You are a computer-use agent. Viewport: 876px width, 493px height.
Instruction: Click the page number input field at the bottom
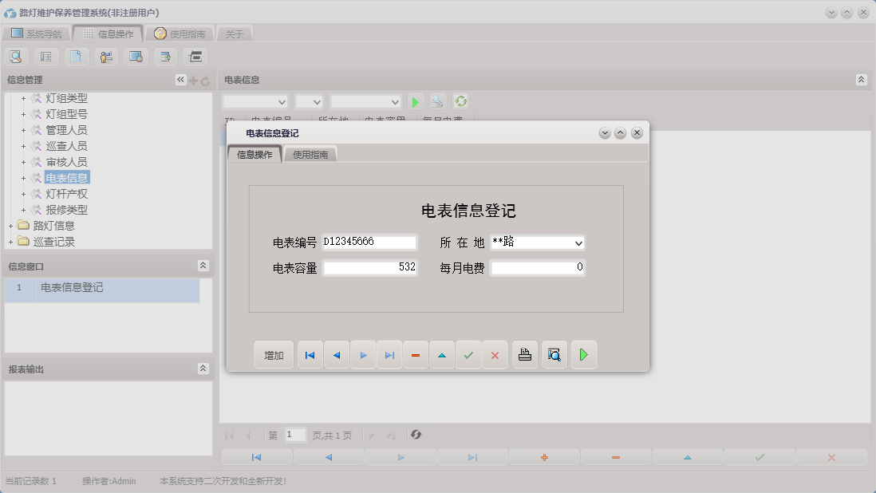pyautogui.click(x=295, y=435)
